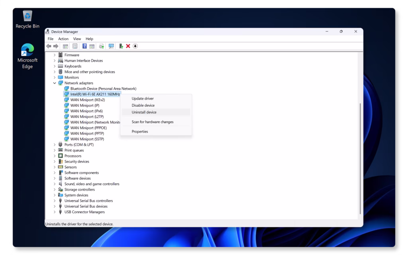
Task: Click the Forward arrow toolbar icon
Action: [x=56, y=46]
